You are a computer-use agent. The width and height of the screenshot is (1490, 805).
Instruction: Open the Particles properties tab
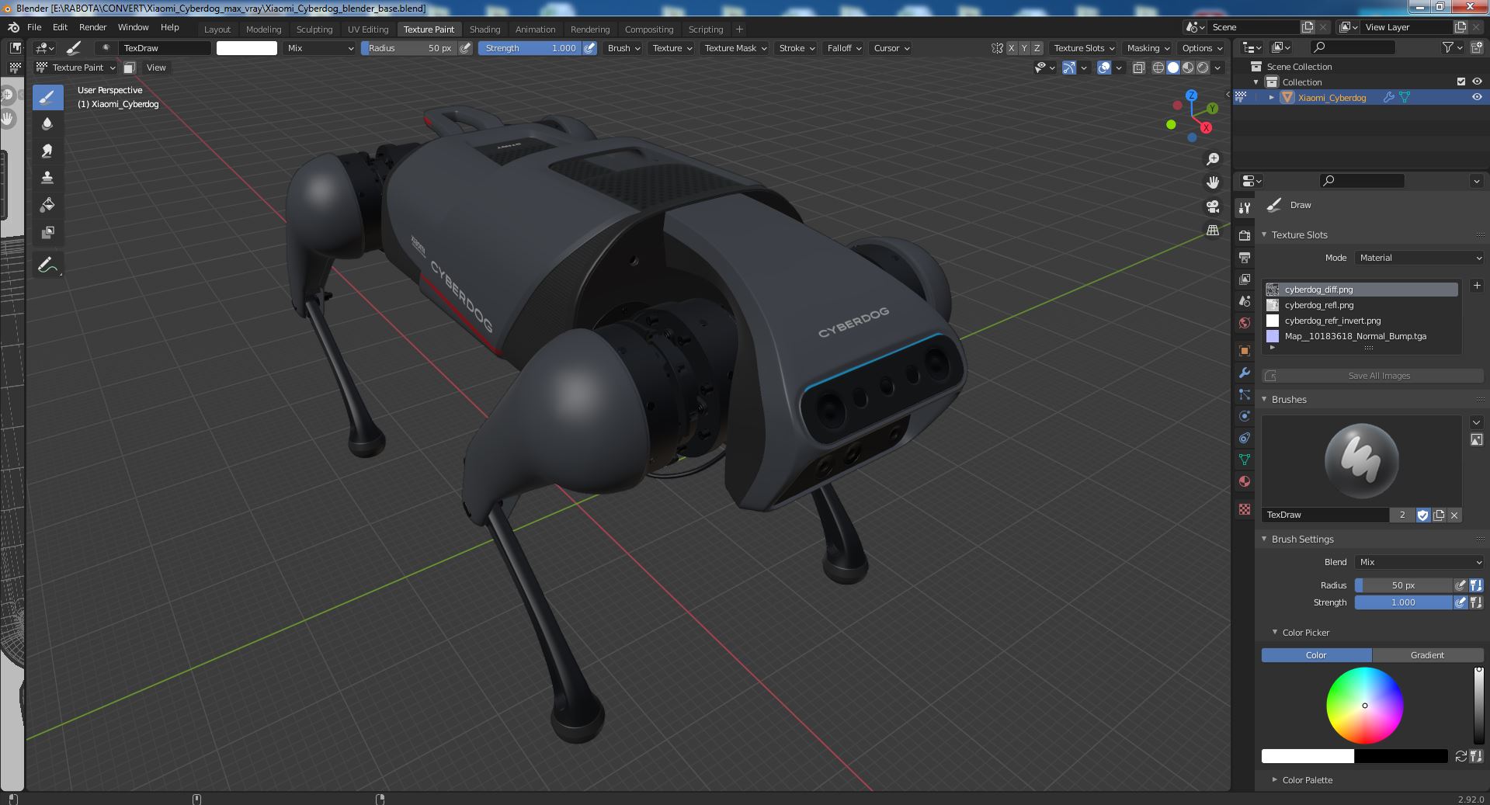pos(1245,394)
